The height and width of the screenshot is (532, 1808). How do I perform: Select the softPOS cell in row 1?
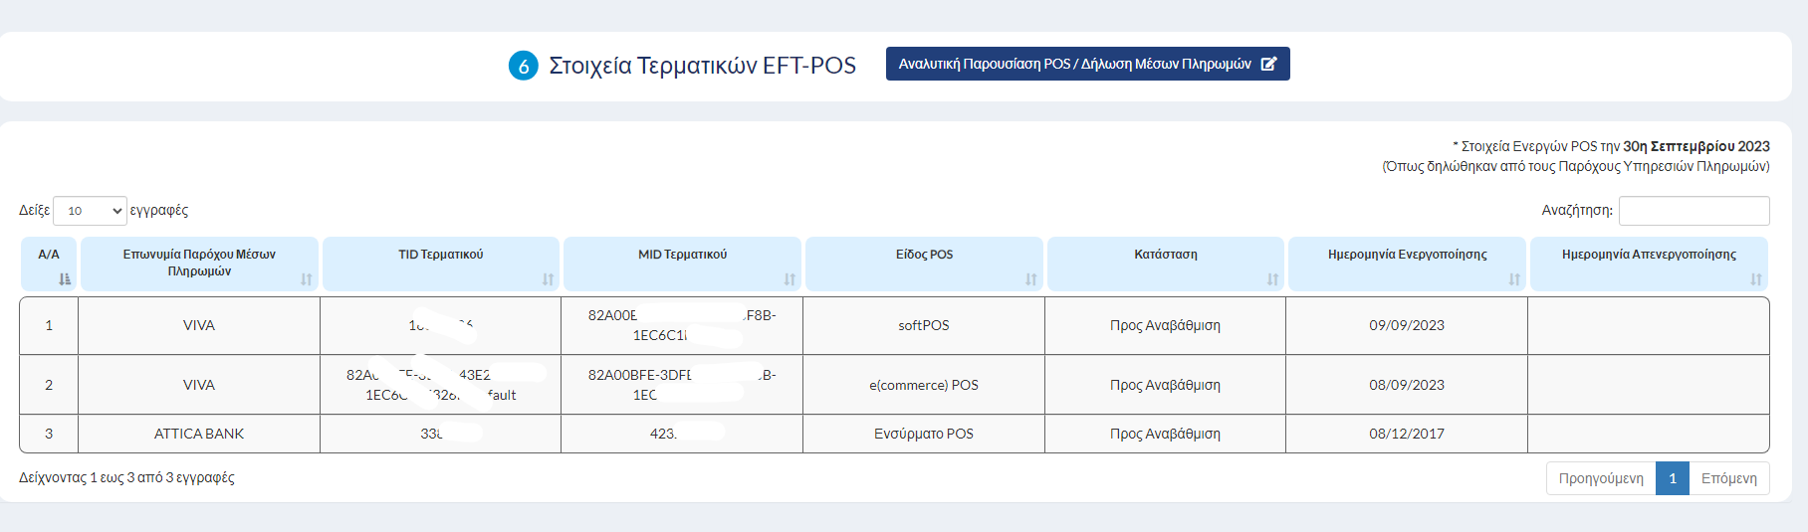point(924,325)
